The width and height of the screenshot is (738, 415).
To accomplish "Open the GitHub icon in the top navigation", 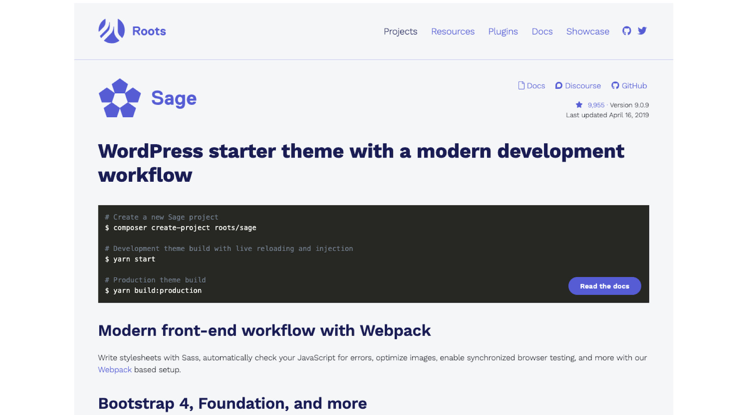I will (626, 31).
